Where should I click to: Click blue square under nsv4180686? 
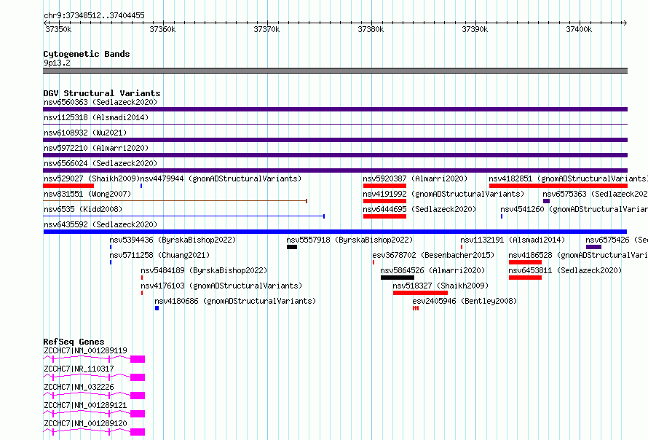click(x=157, y=308)
